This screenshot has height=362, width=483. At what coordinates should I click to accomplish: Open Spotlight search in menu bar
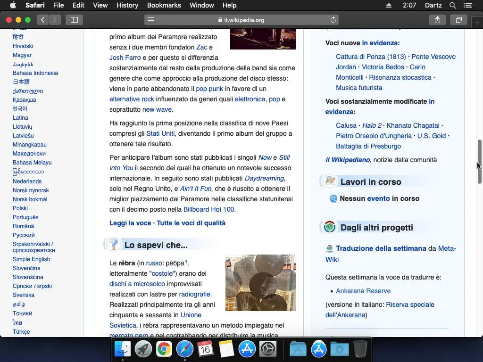452,5
